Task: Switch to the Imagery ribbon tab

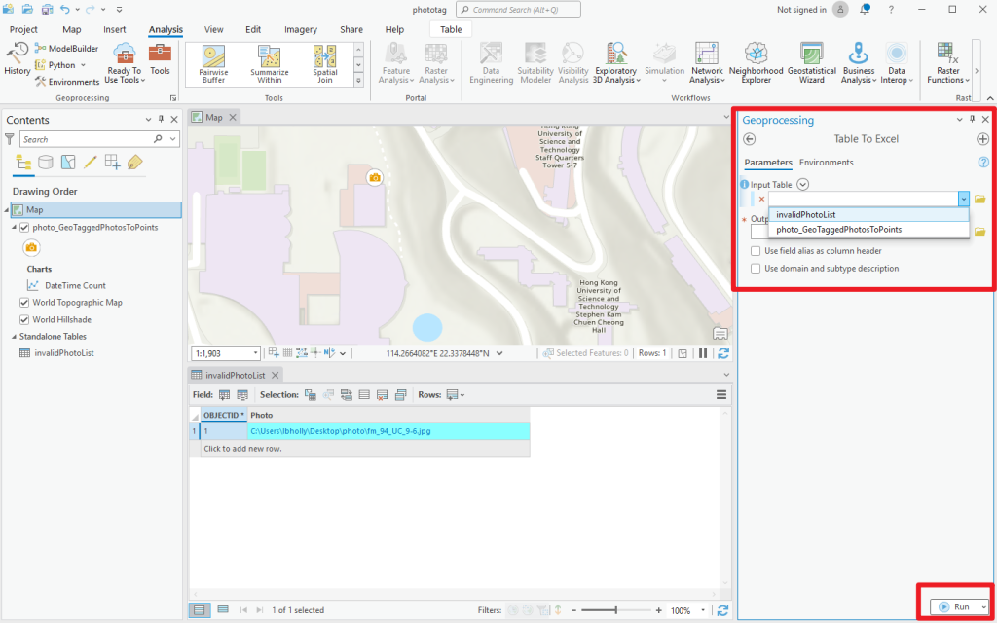Action: 301,29
